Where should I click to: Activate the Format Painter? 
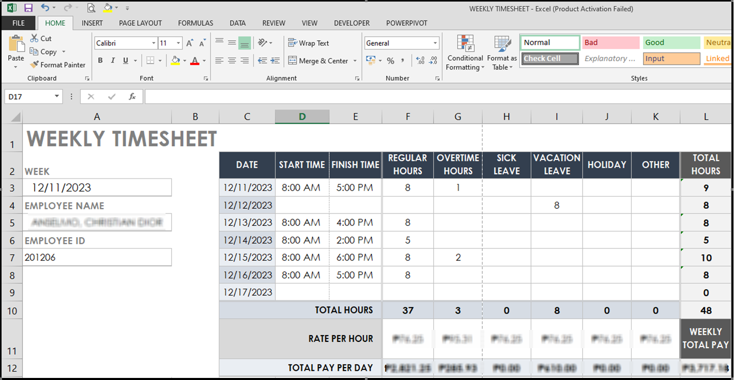pyautogui.click(x=57, y=65)
